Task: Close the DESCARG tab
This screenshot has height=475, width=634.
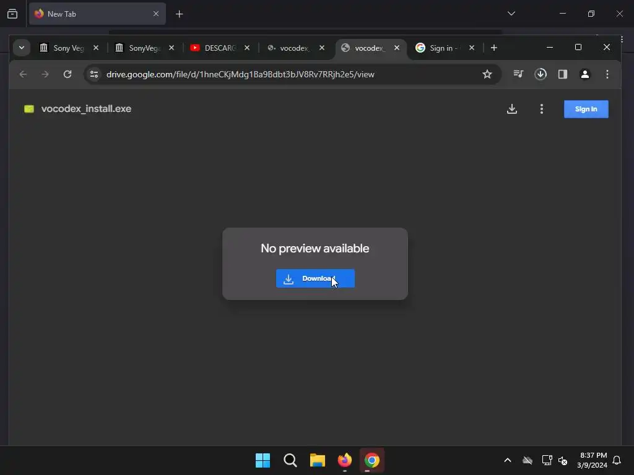Action: pos(247,48)
